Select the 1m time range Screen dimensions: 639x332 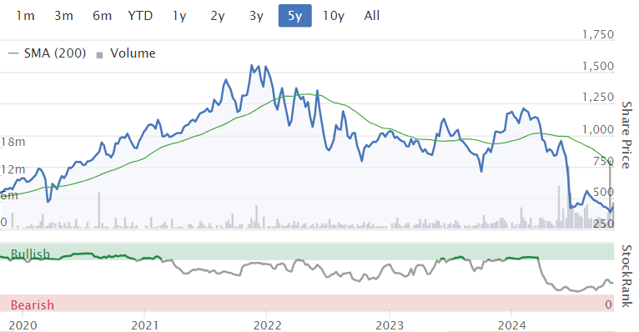tap(25, 16)
